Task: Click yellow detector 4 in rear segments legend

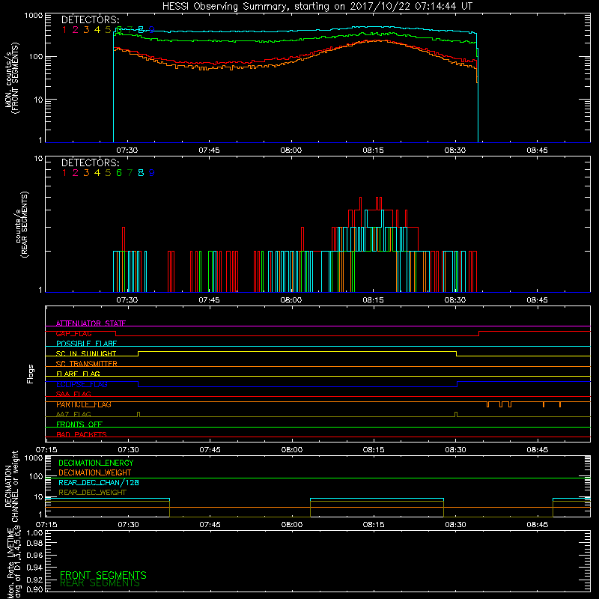Action: pyautogui.click(x=97, y=173)
